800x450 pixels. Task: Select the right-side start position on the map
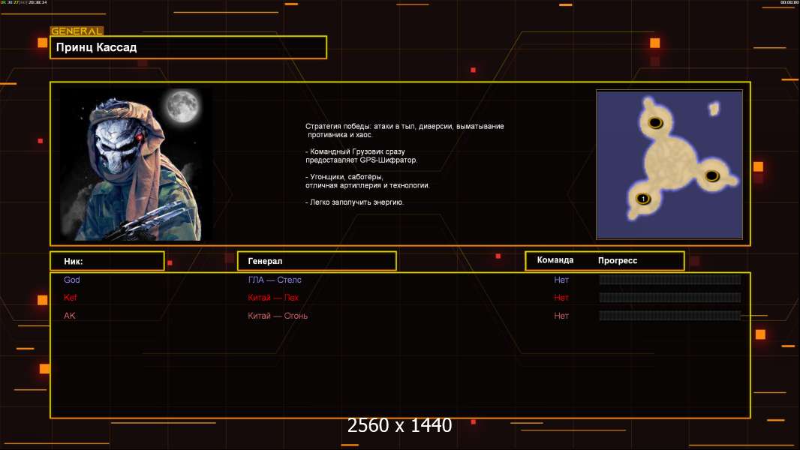[x=712, y=176]
